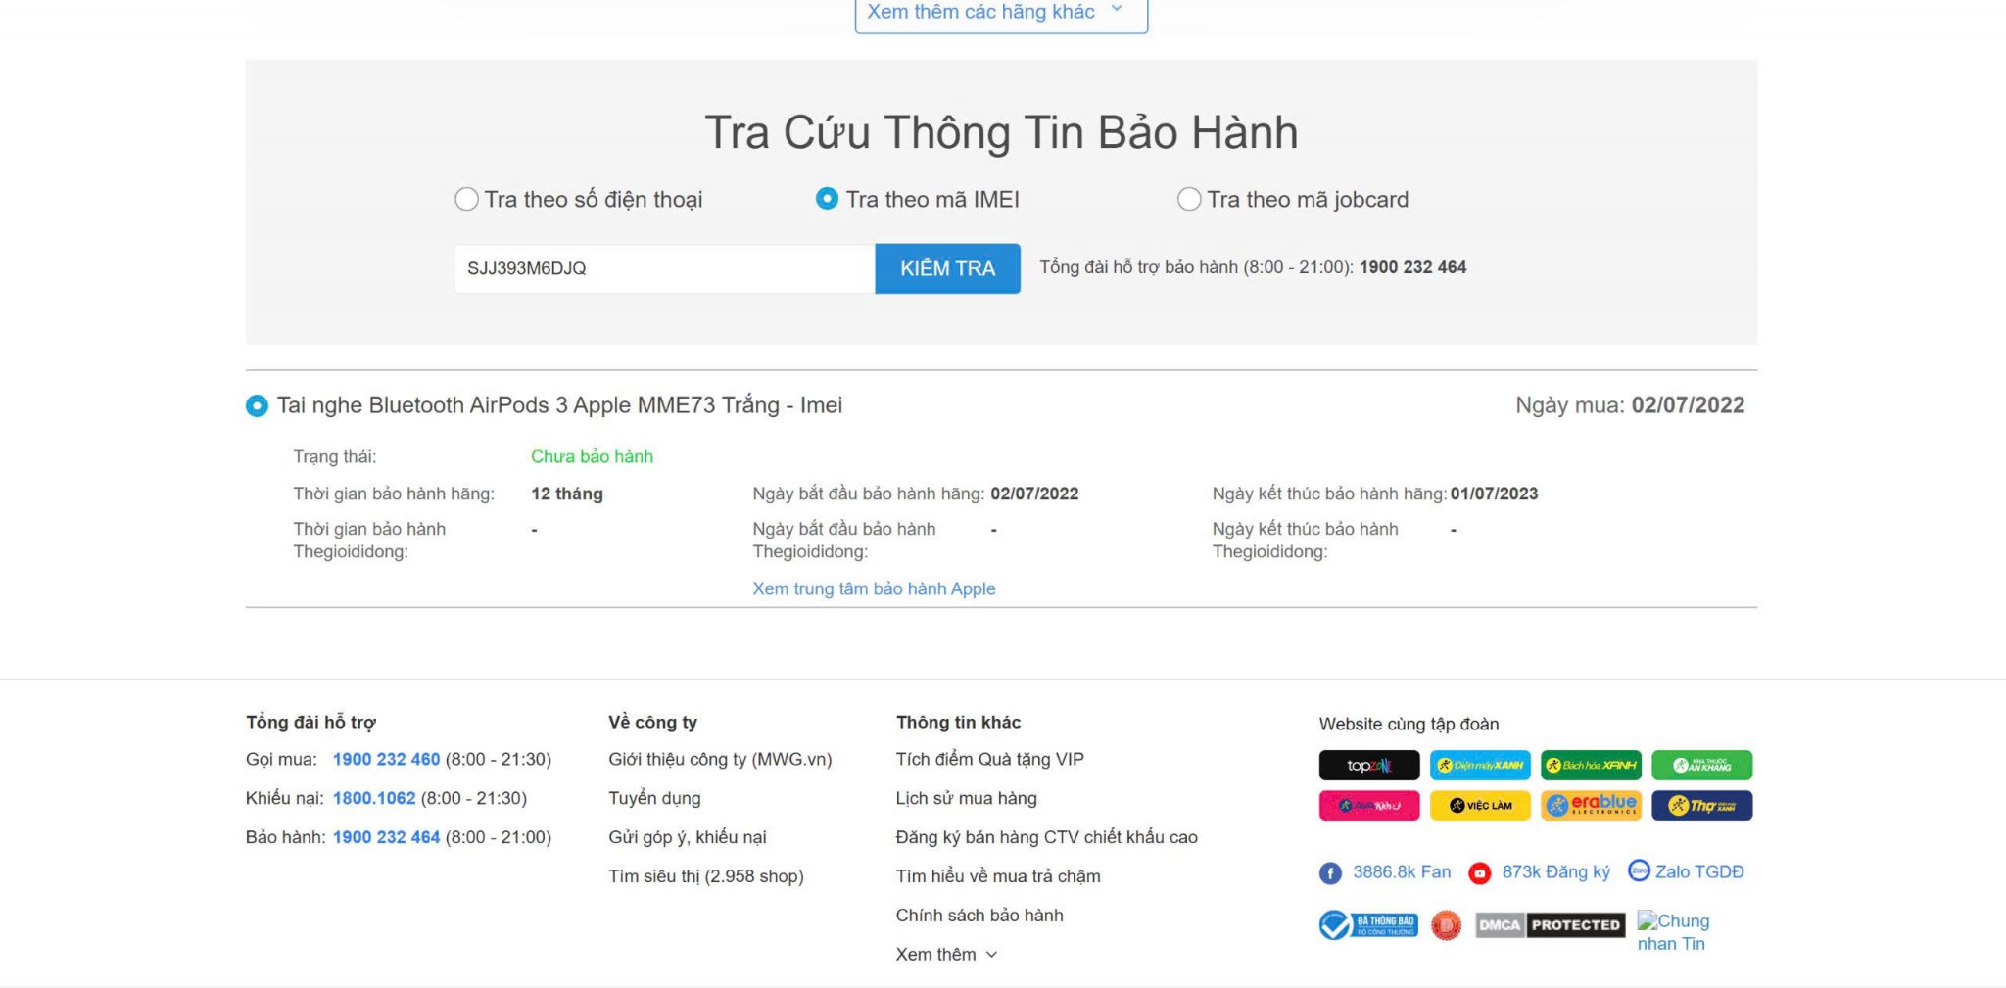
Task: Toggle the AirPods 3 warranty result row
Action: tap(257, 406)
